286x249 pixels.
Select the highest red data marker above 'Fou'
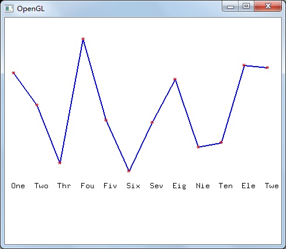(83, 39)
